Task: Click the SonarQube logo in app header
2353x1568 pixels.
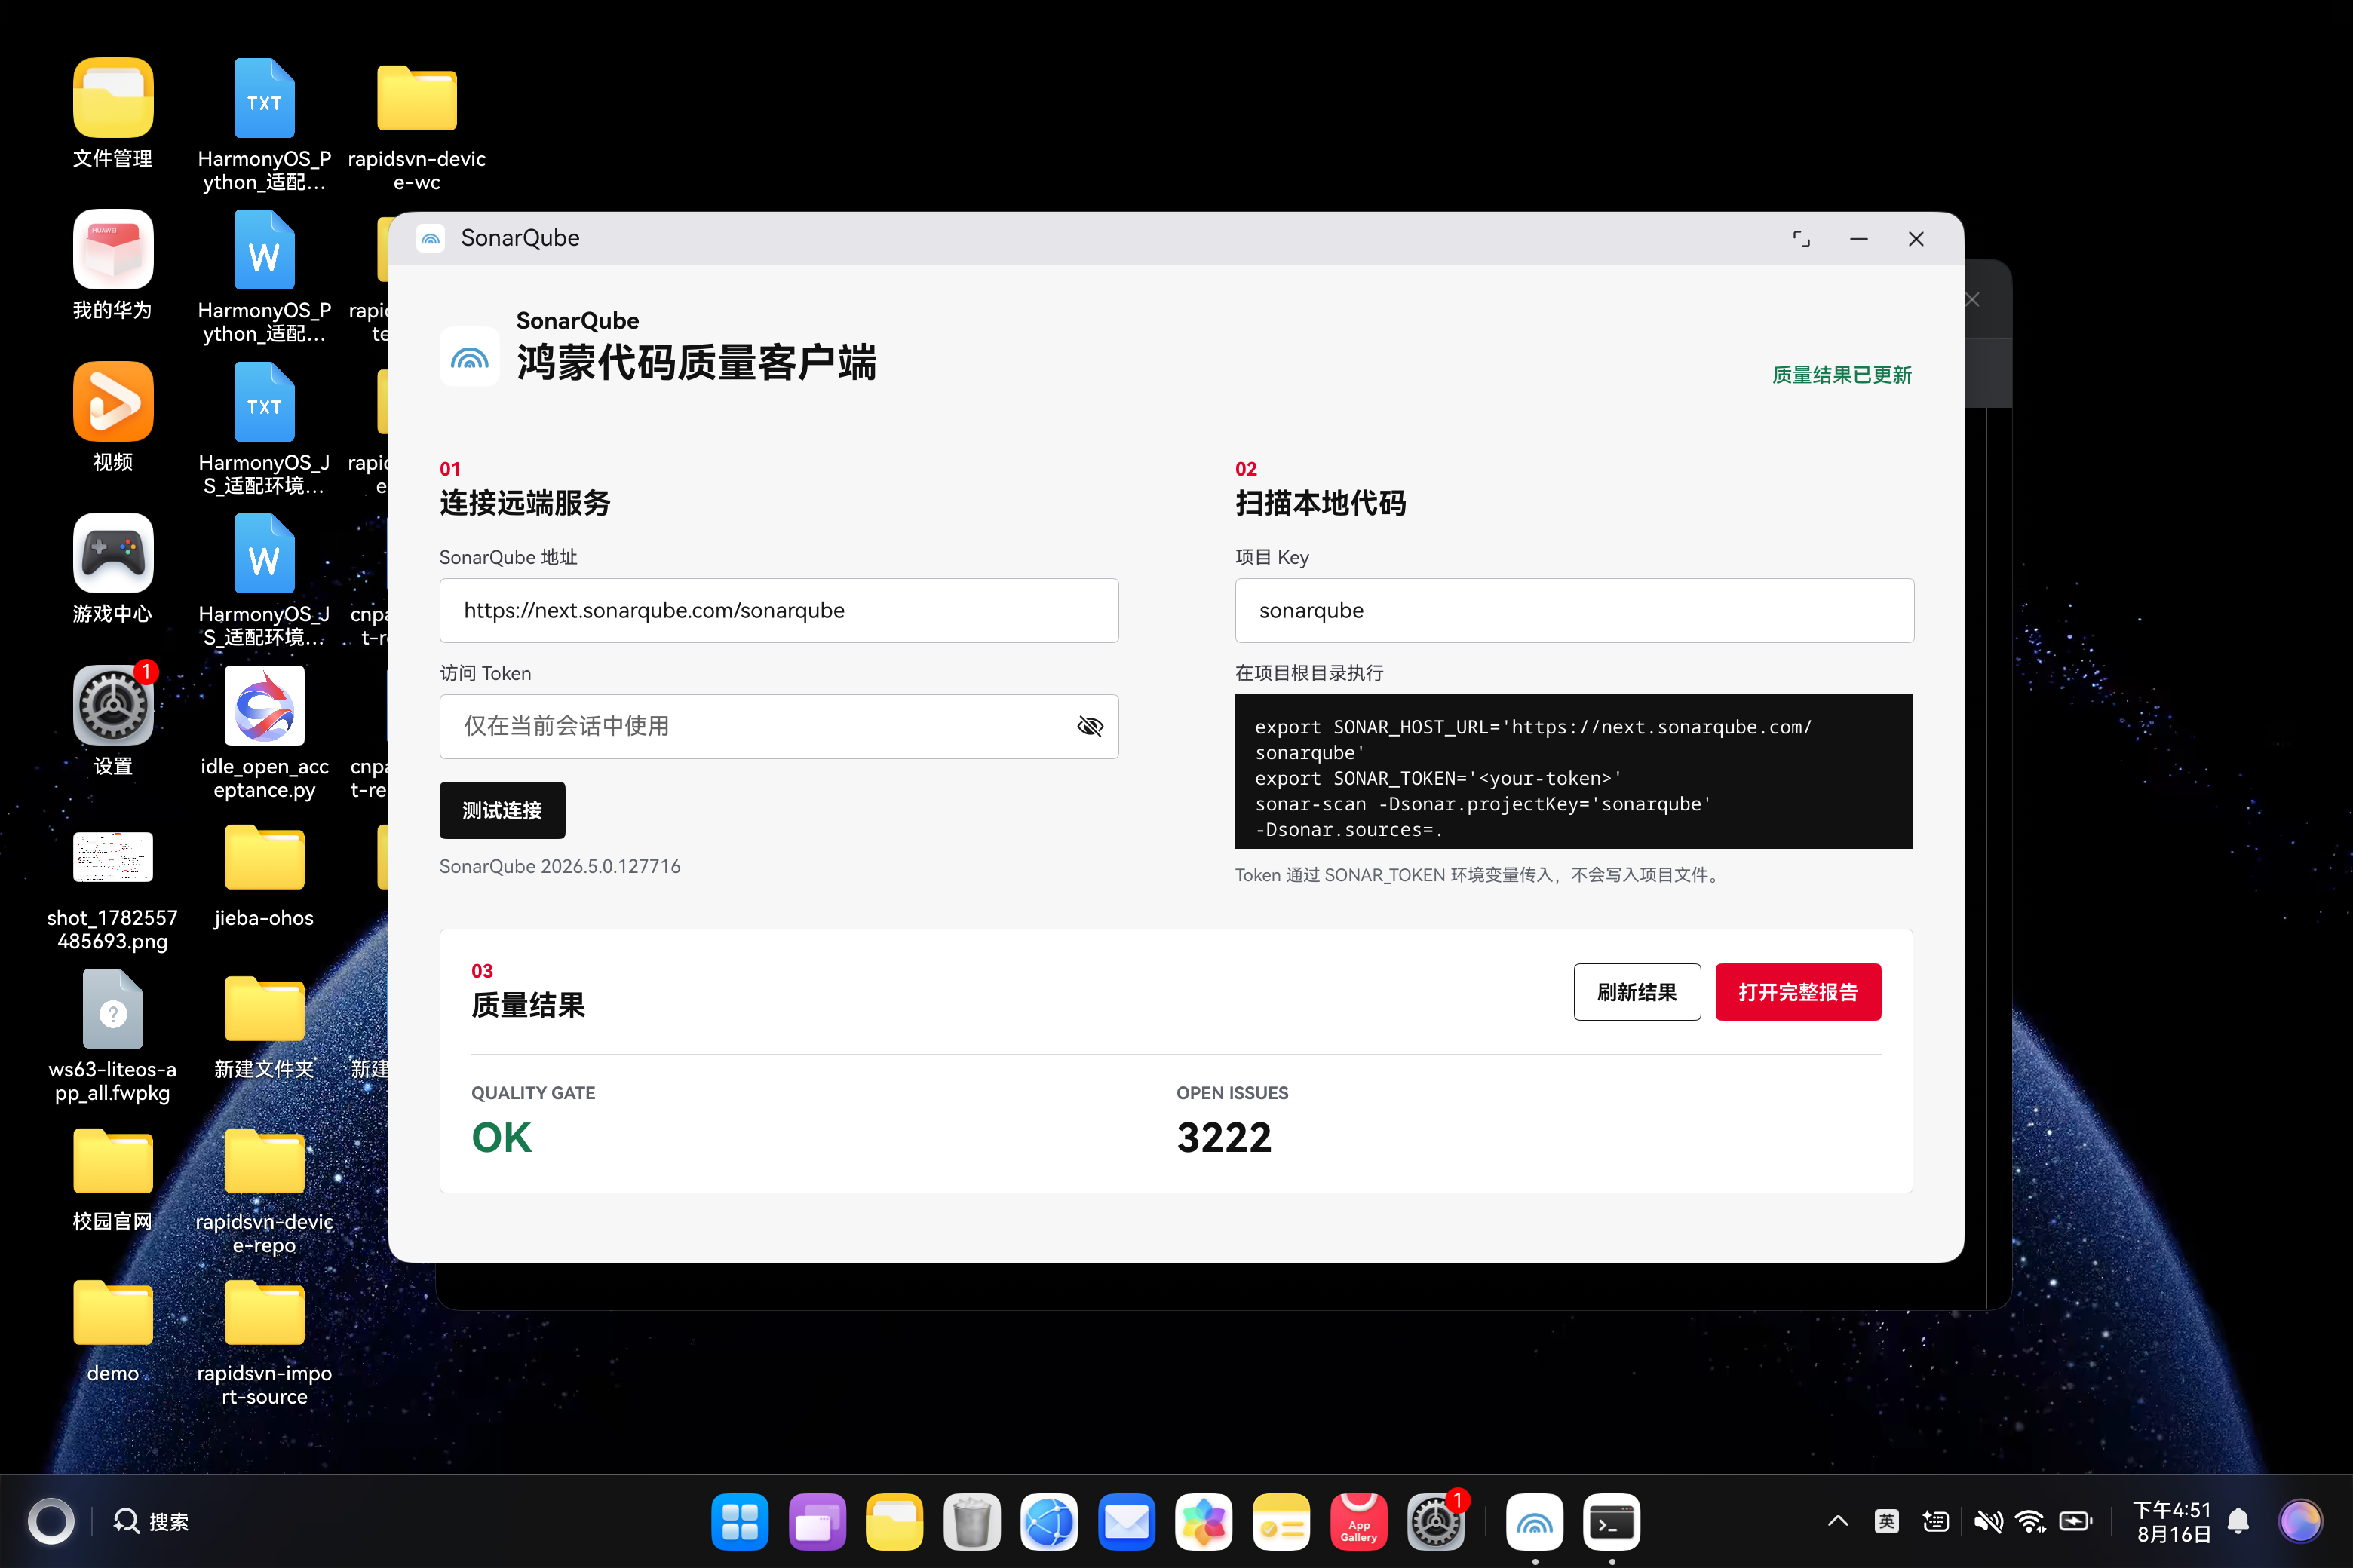Action: pos(469,357)
